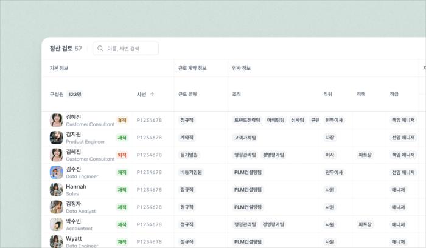Click 전무이사 tag in 휴직 김혜진's row
This screenshot has width=426, height=248.
click(334, 120)
